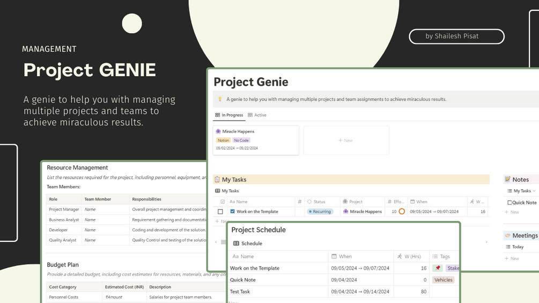Toggle the Quick Note checkbox
The width and height of the screenshot is (539, 303).
[x=510, y=203]
